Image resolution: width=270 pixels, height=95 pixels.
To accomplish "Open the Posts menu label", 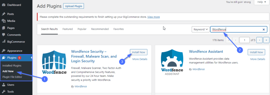I will (10, 14).
